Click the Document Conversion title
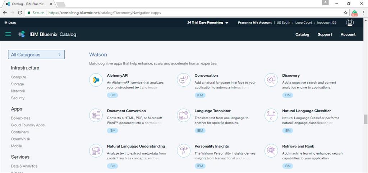 pos(126,111)
